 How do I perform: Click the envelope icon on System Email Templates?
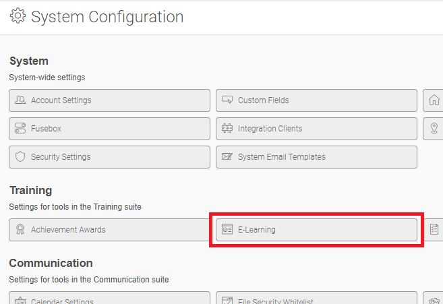pos(227,156)
